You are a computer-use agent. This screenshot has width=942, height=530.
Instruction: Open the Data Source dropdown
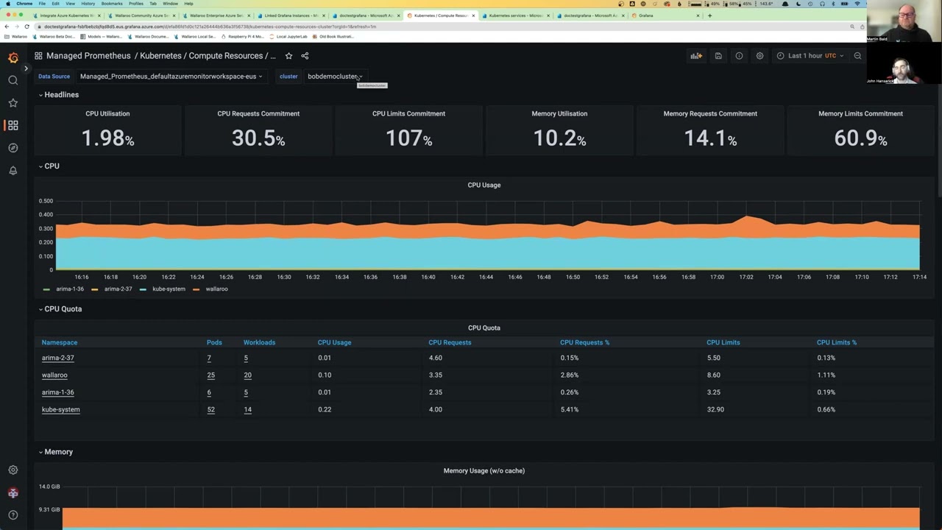(171, 77)
